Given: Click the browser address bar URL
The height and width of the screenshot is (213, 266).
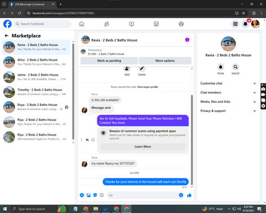Looking at the screenshot, I should [x=63, y=13].
